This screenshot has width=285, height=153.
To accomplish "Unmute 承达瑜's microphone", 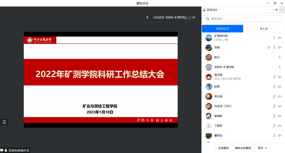I will click(x=274, y=96).
